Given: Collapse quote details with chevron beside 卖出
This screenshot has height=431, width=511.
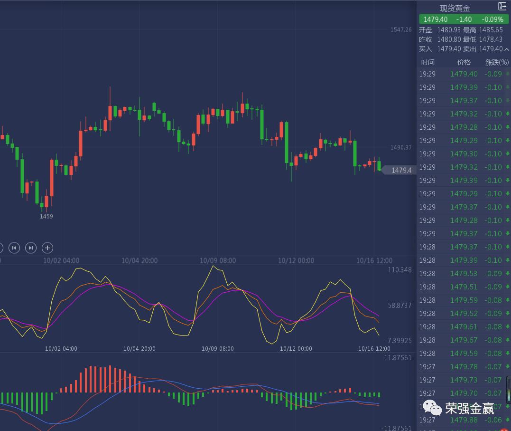Looking at the screenshot, I should [x=506, y=49].
